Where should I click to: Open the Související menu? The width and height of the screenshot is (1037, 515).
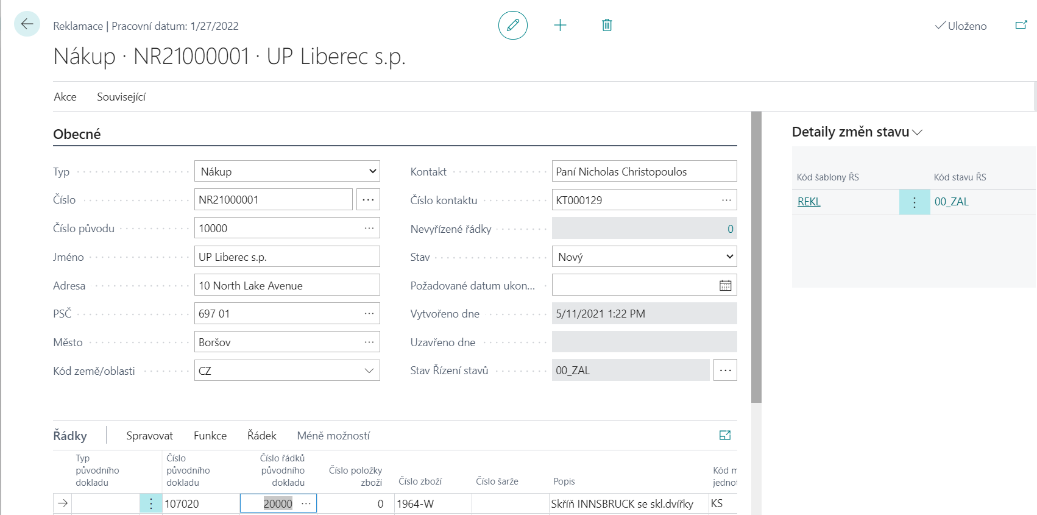[x=121, y=97]
